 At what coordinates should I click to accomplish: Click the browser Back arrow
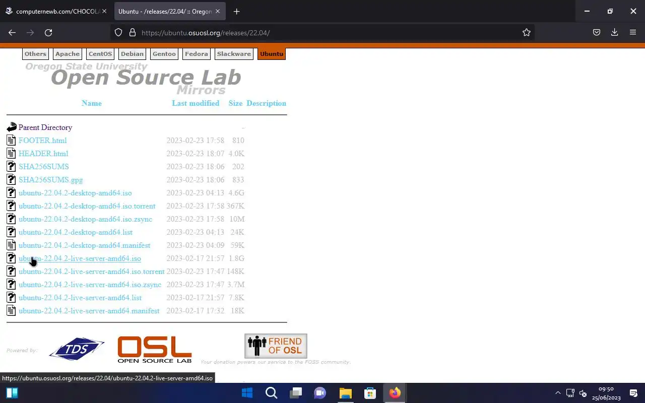12,32
